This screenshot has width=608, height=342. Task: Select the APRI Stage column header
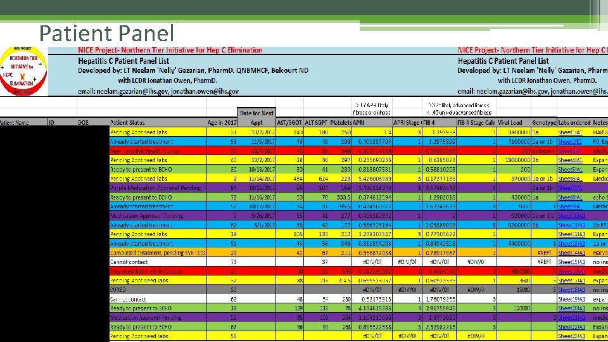click(x=407, y=122)
